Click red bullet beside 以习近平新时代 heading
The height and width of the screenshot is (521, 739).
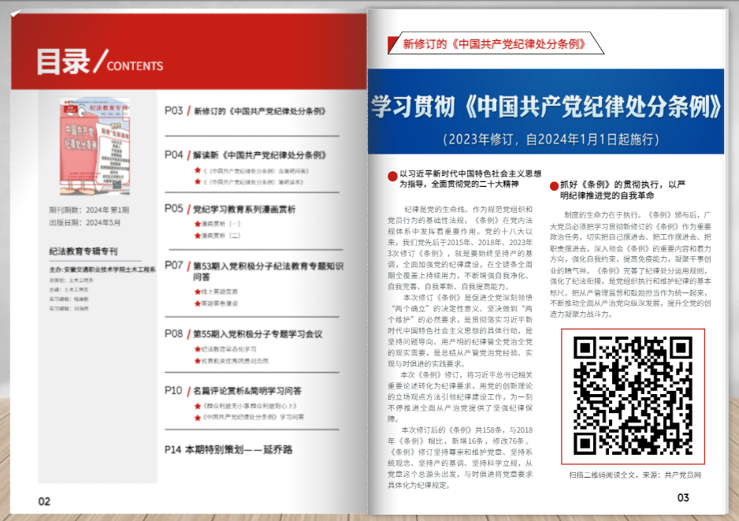[393, 176]
